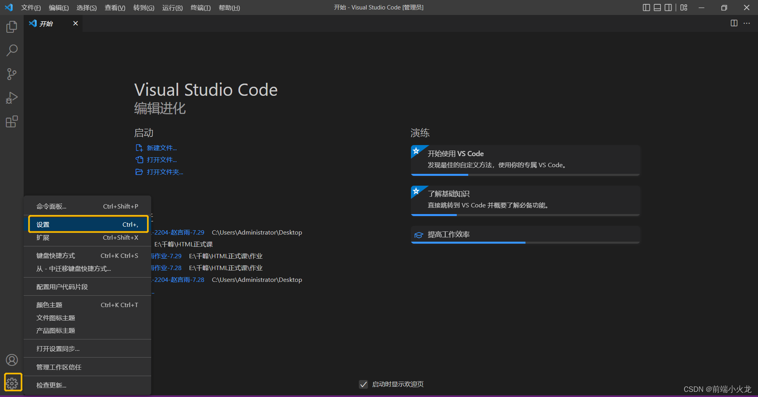
Task: Choose 键盘快捷方式 menu entry
Action: click(87, 256)
